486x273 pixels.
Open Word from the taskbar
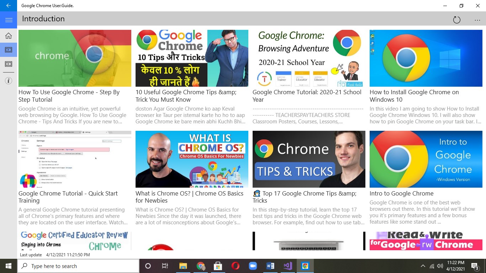tap(270, 266)
